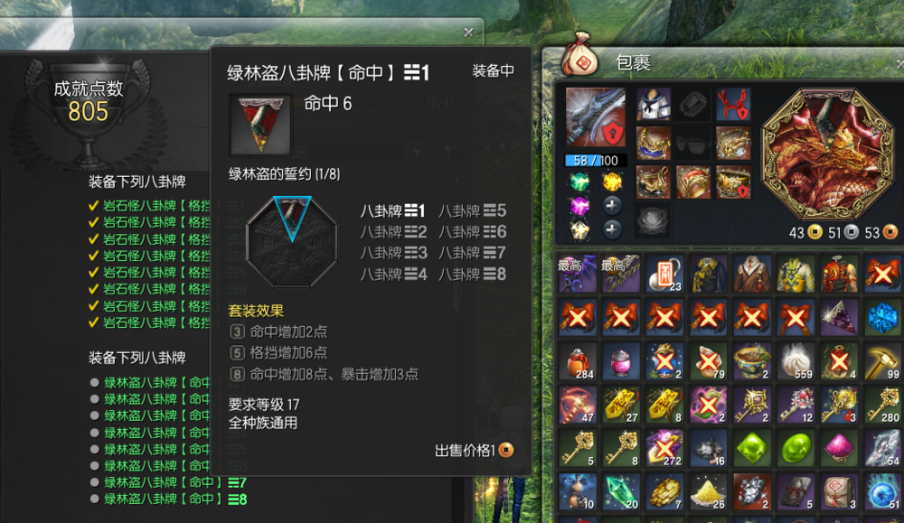Select the green oval gem item
The image size is (904, 523).
[795, 448]
